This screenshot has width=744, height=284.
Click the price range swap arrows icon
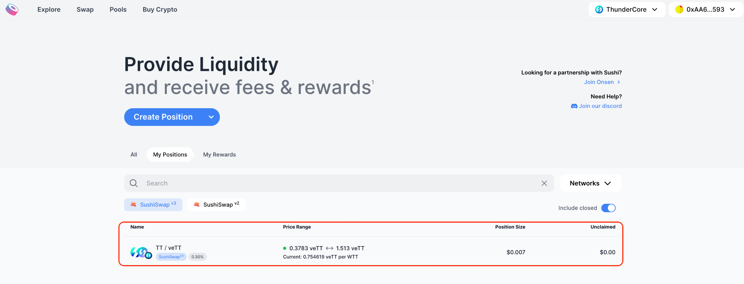pos(329,248)
